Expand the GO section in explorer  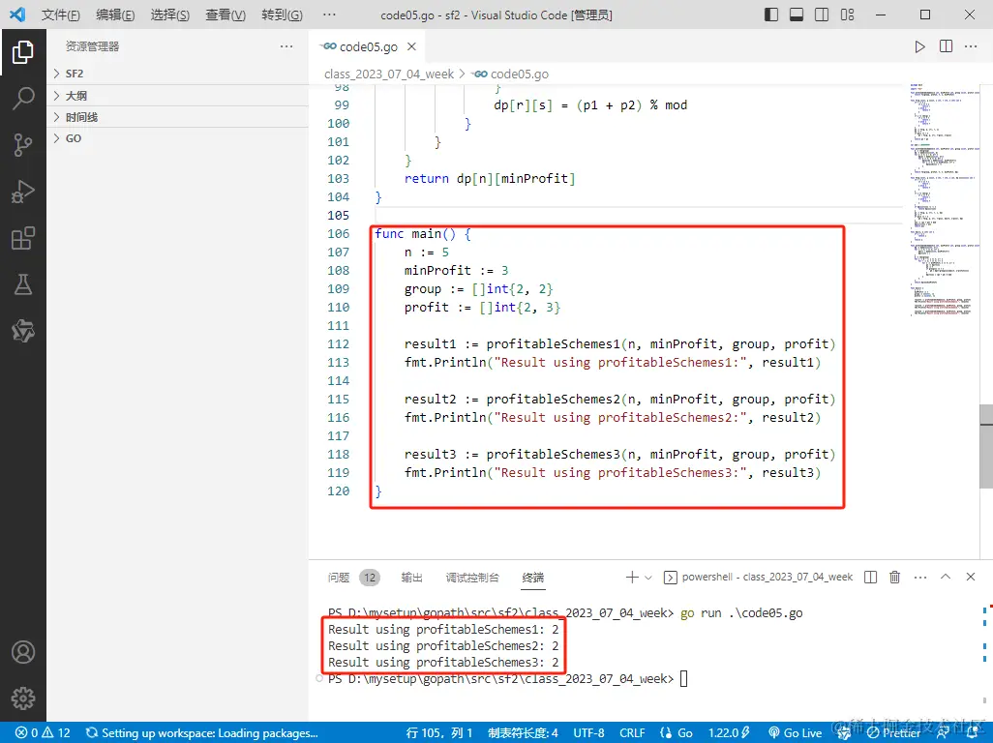coord(177,138)
